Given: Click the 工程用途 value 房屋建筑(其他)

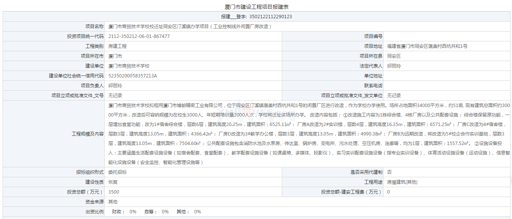Looking at the screenshot, I should [402, 182].
